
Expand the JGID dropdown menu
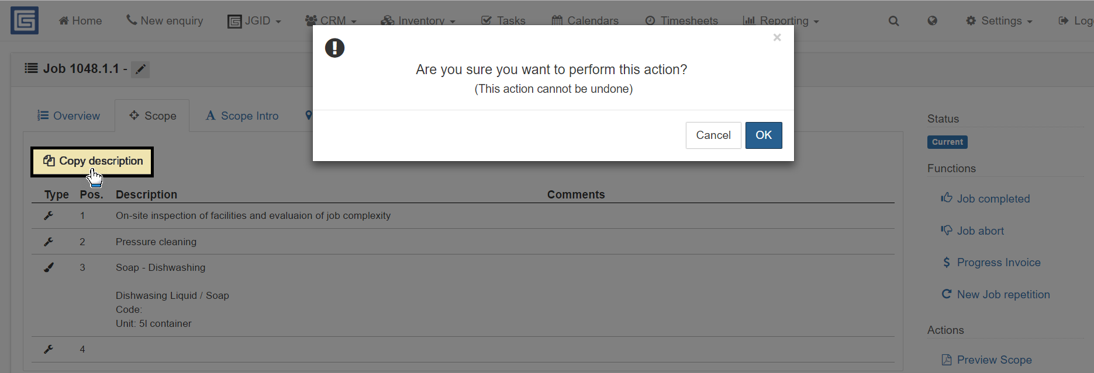pos(254,21)
